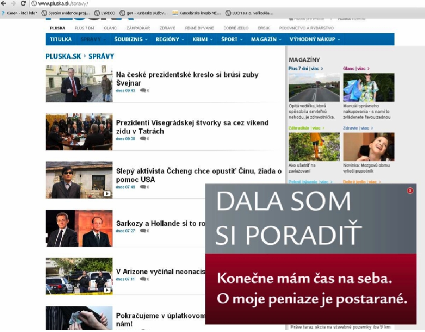This screenshot has height=332, width=425.
Task: Expand the KRIMI dropdown menu
Action: click(x=202, y=39)
